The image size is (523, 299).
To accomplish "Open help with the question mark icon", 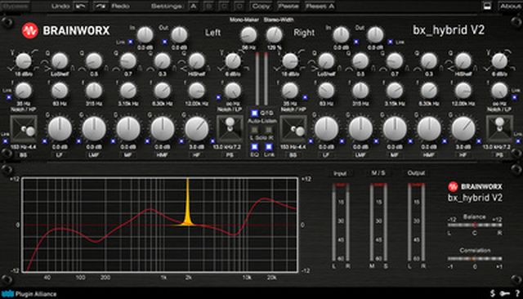I will pos(517,293).
